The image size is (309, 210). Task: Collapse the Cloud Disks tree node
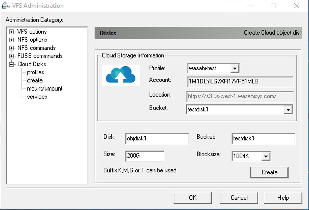[11, 64]
